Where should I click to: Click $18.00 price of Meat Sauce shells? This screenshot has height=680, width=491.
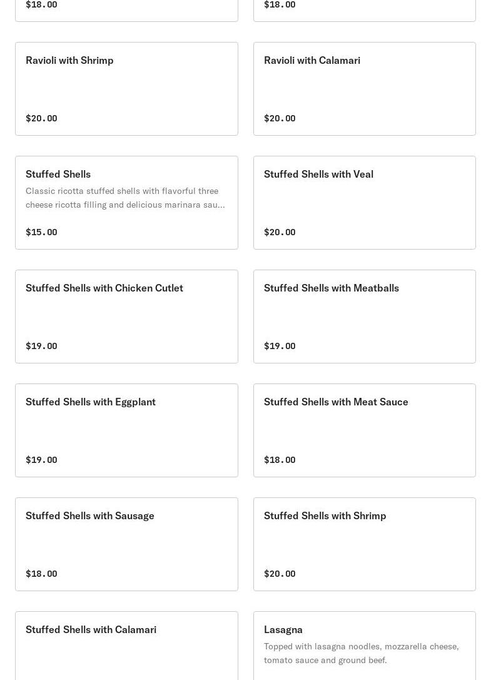click(x=280, y=460)
